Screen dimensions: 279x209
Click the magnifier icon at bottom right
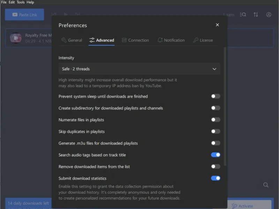(x=266, y=185)
